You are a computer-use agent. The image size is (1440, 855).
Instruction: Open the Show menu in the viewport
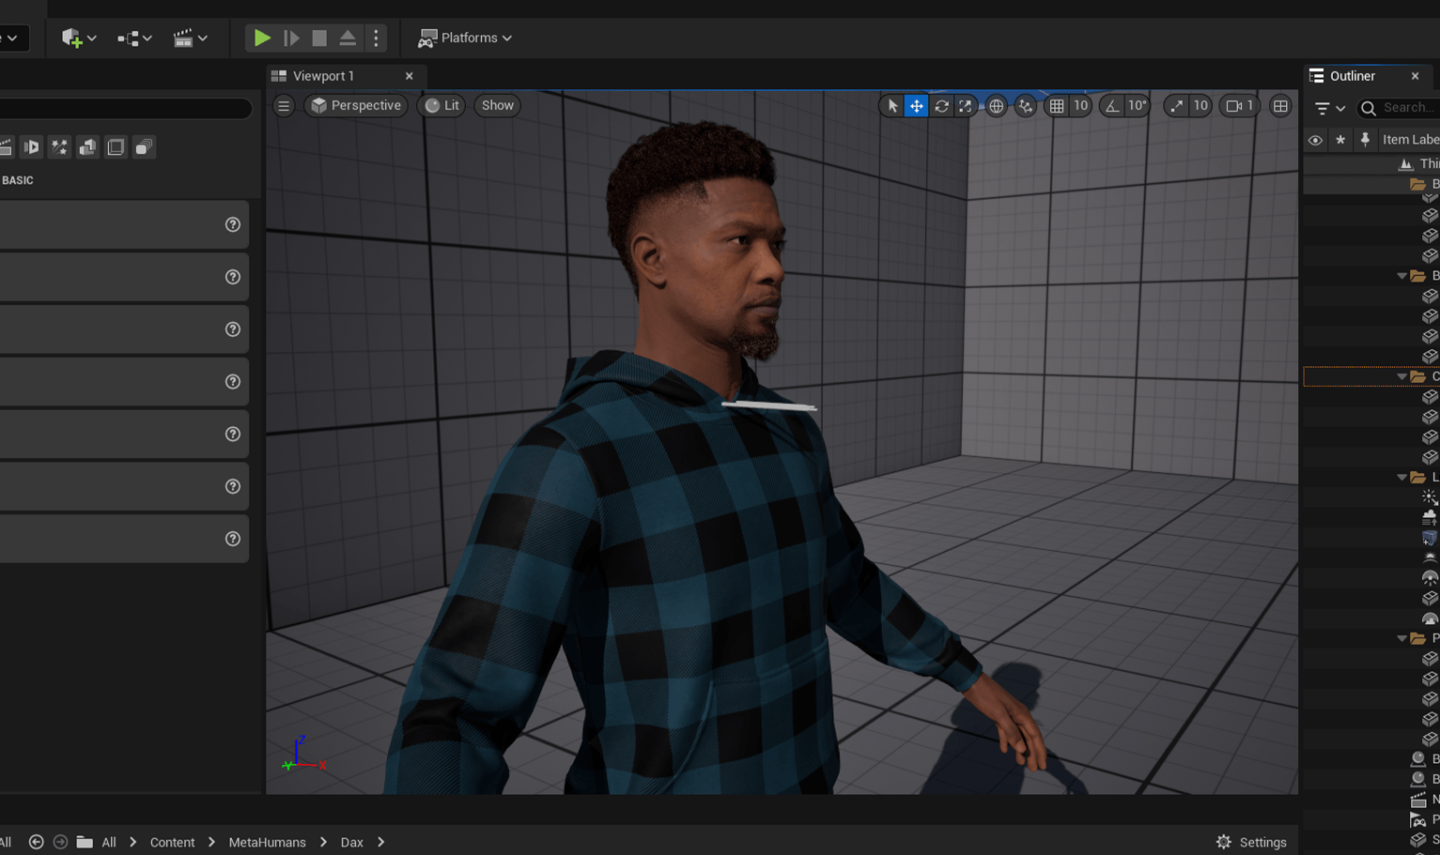(497, 105)
